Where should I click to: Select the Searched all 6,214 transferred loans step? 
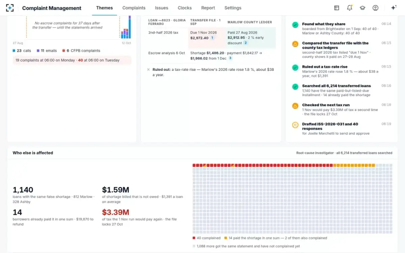coord(336,86)
